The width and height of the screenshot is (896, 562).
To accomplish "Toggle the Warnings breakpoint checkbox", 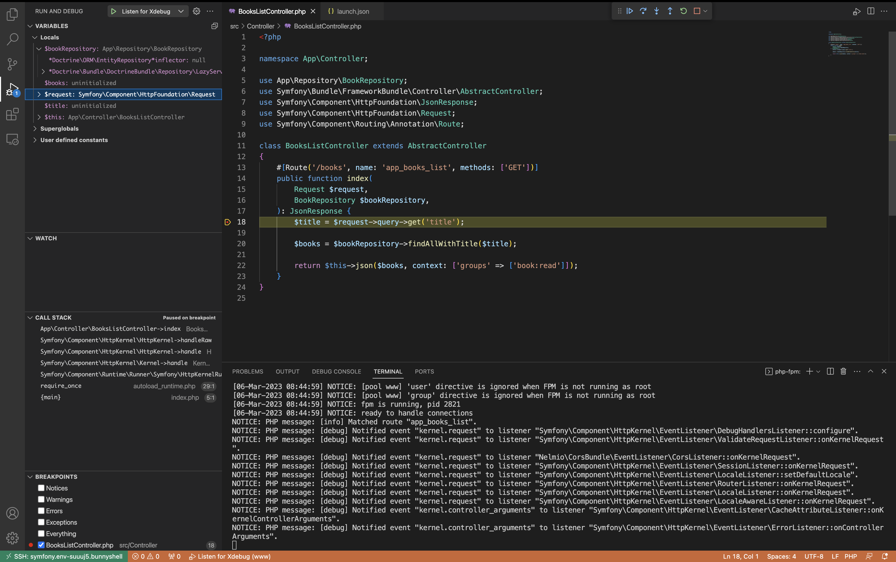I will (x=41, y=499).
